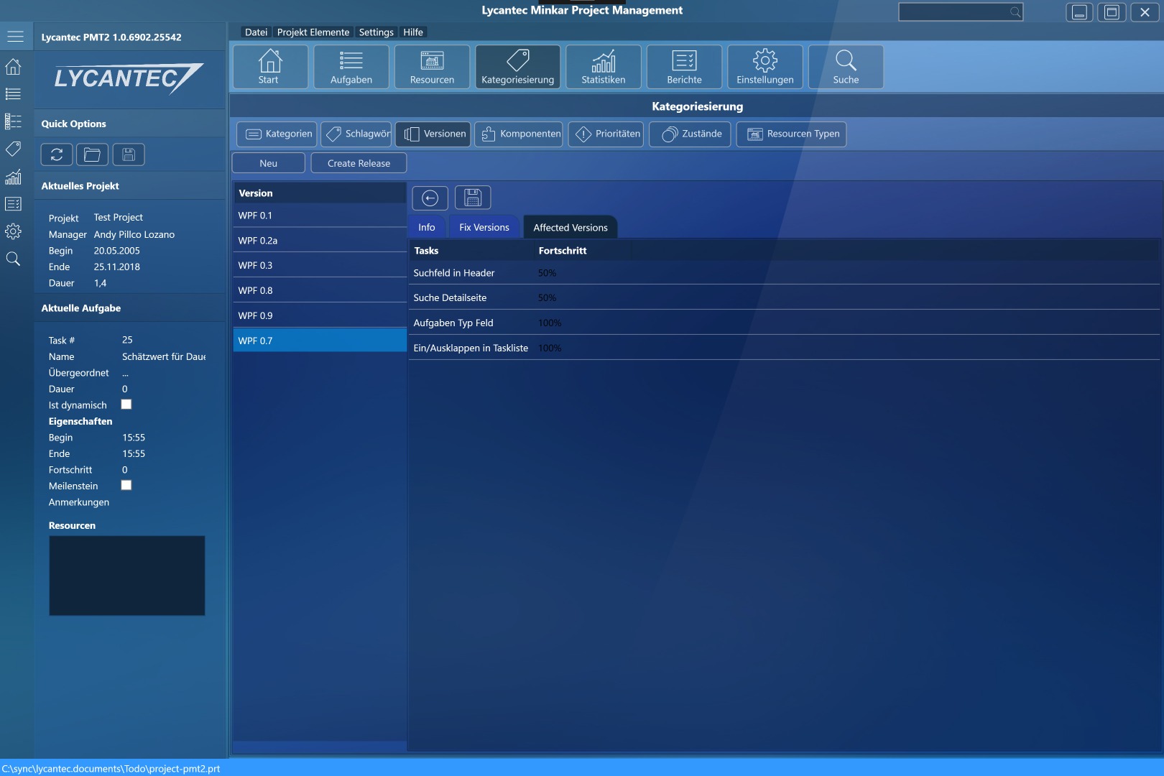1164x776 pixels.
Task: Click the Neu button
Action: pos(269,163)
